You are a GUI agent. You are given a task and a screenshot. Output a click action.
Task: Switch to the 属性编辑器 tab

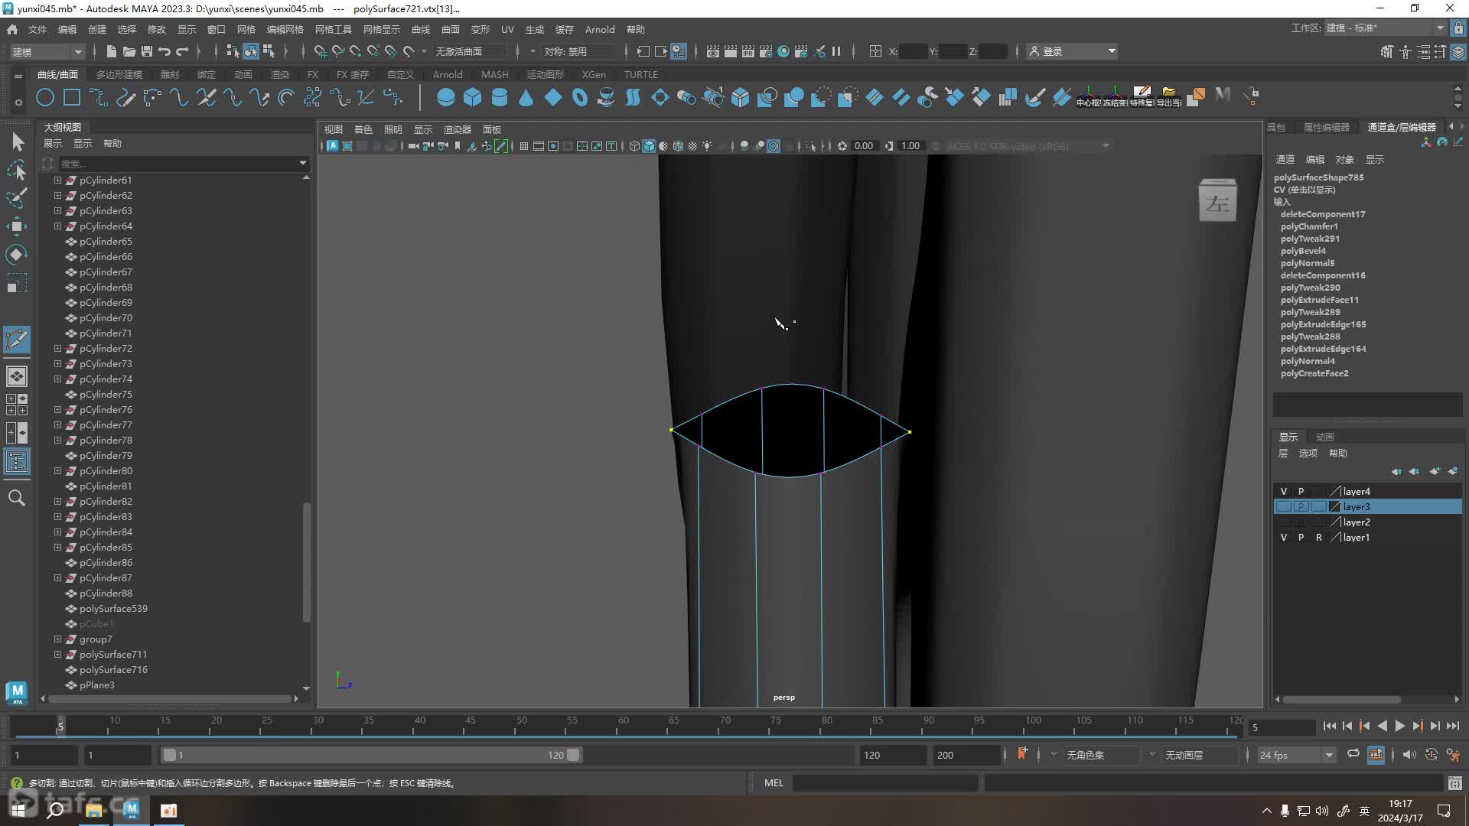[x=1327, y=127]
